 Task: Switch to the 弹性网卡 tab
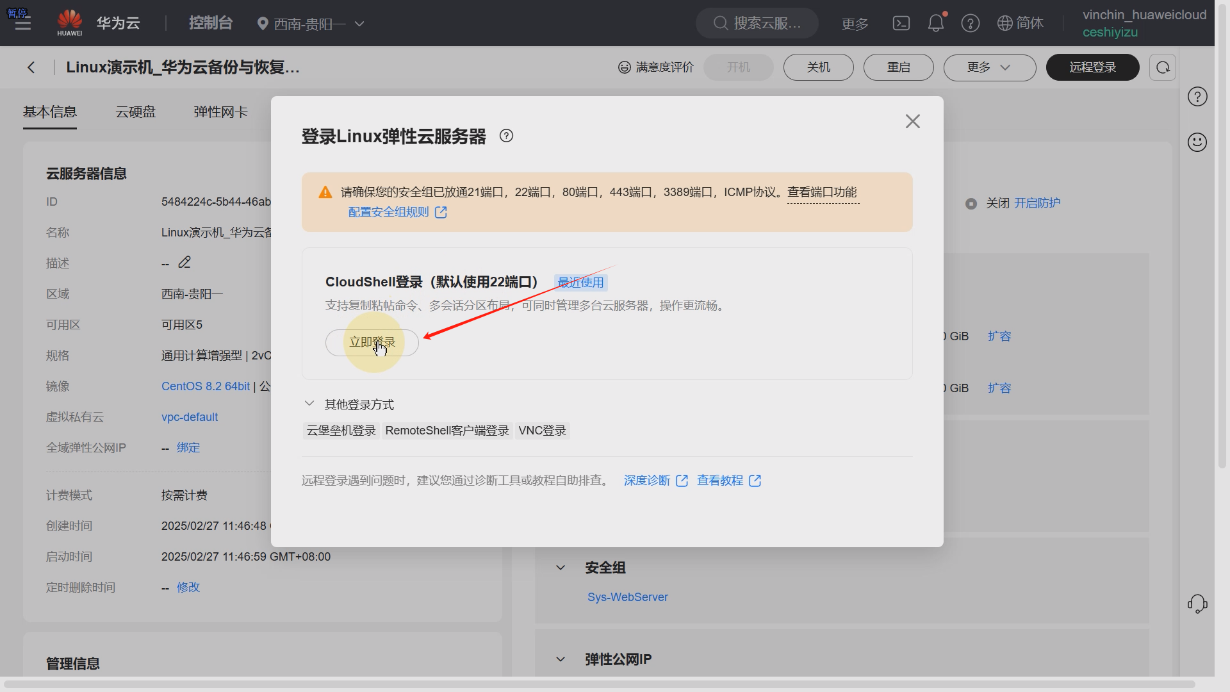point(220,112)
